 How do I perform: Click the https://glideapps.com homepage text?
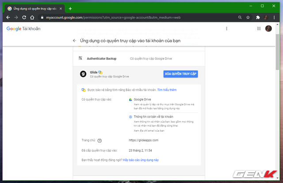[143, 140]
